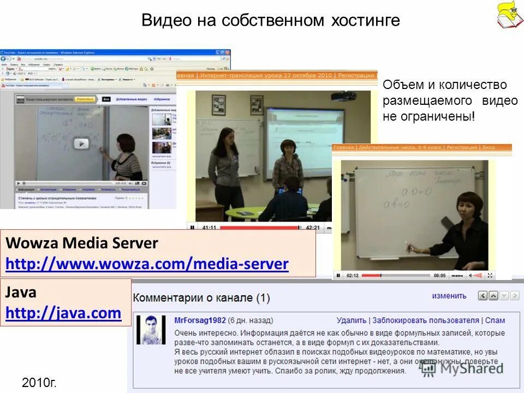Open the wowza.com/media-server hyperlink
Image resolution: width=524 pixels, height=393 pixels.
coord(146,265)
